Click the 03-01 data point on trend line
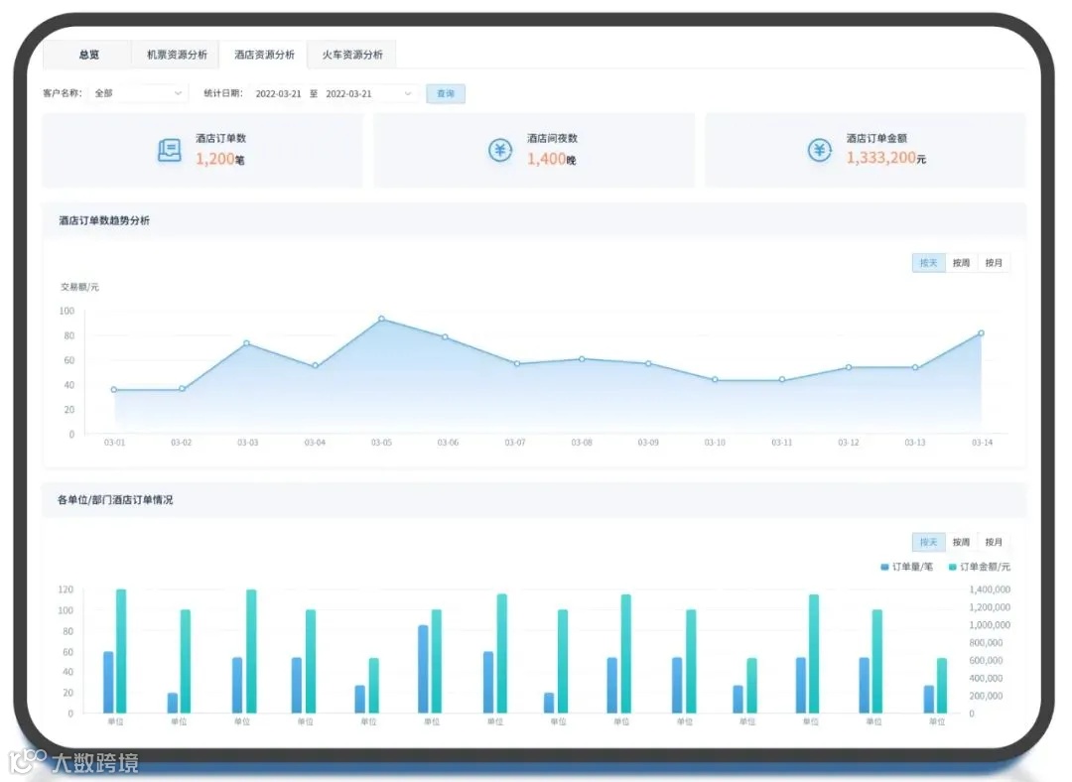 (x=114, y=390)
